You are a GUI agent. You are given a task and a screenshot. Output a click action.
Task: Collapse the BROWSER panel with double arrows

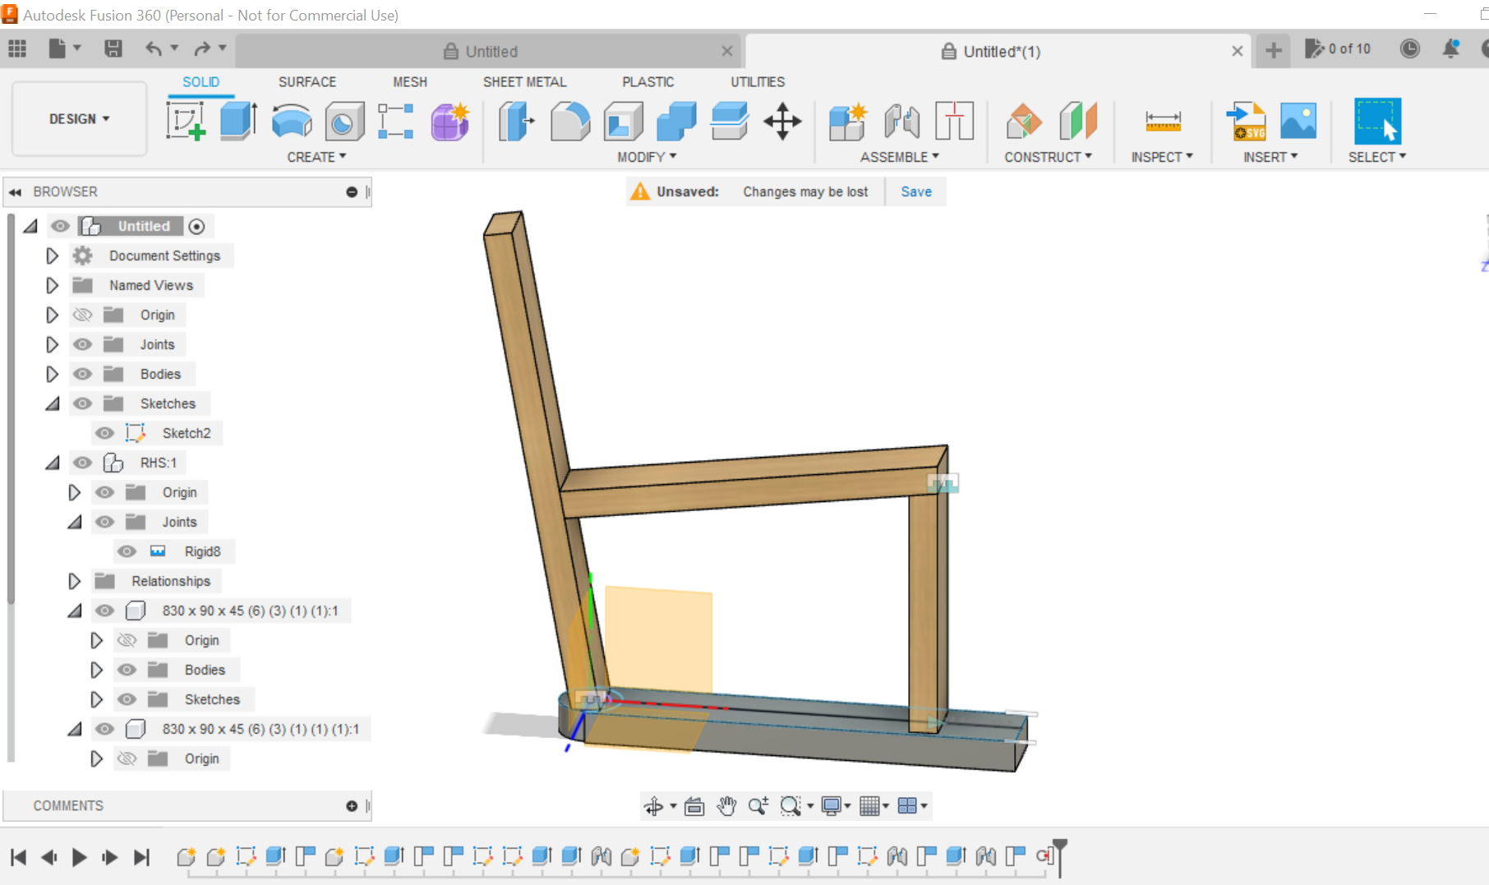(x=15, y=191)
